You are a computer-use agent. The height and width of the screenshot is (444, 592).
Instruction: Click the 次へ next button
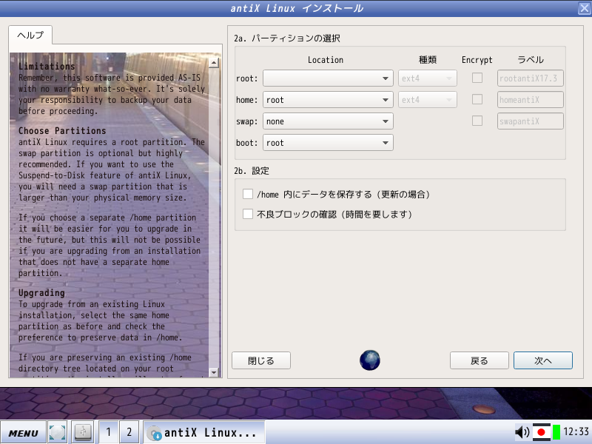[x=543, y=360]
